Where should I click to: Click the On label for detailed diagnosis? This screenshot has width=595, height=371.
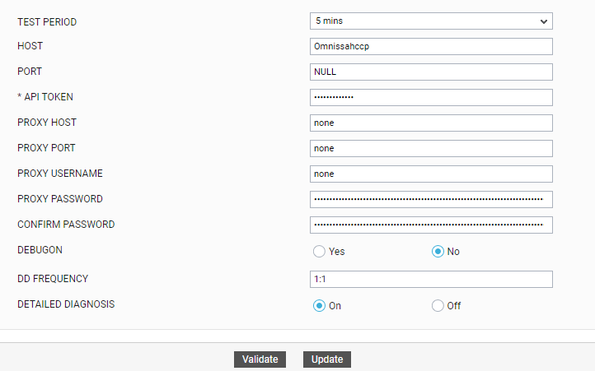tap(335, 306)
